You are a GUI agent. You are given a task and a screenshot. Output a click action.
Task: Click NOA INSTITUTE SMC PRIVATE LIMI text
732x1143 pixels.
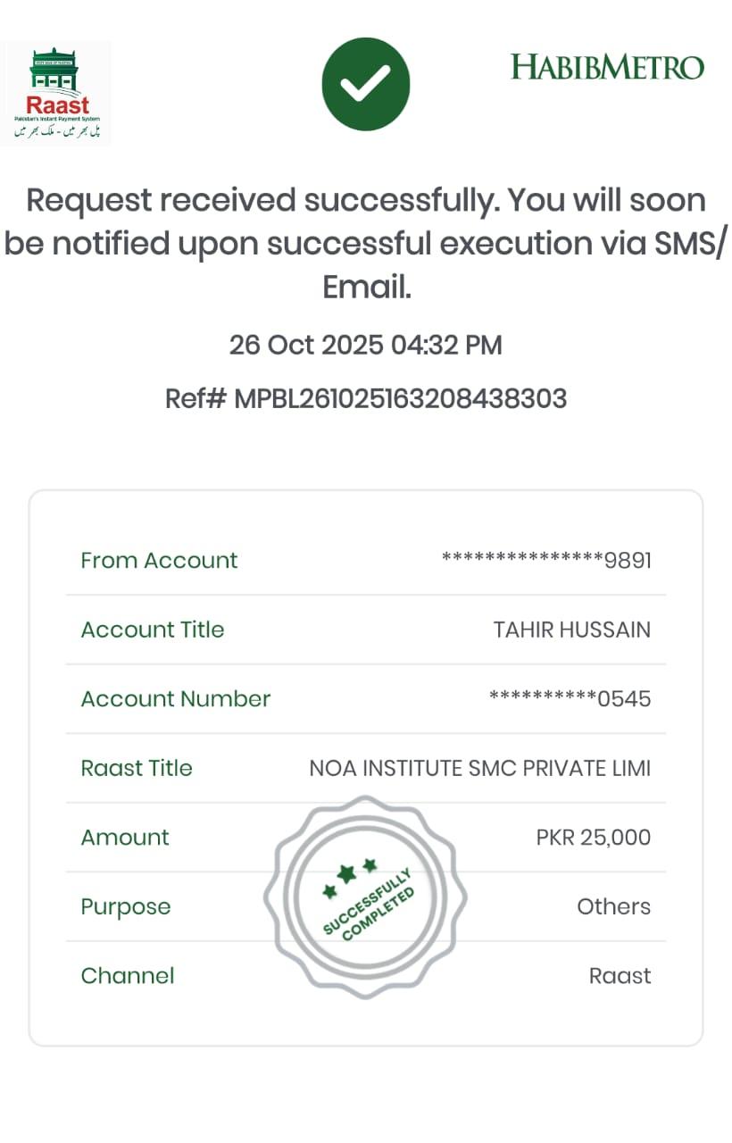[x=479, y=768]
